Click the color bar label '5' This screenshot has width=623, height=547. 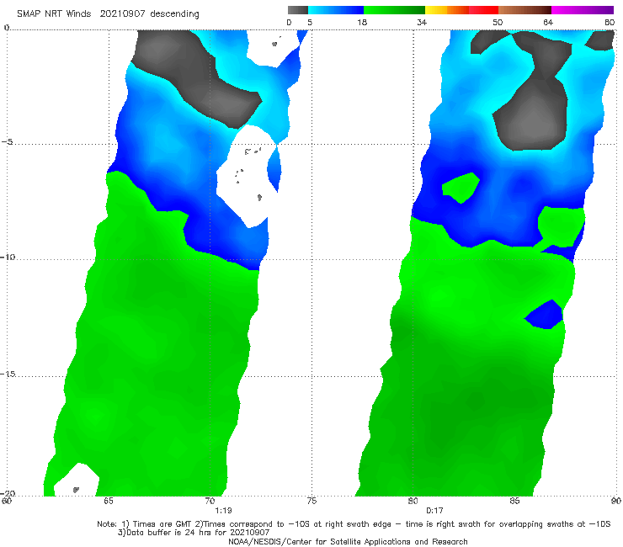point(310,23)
